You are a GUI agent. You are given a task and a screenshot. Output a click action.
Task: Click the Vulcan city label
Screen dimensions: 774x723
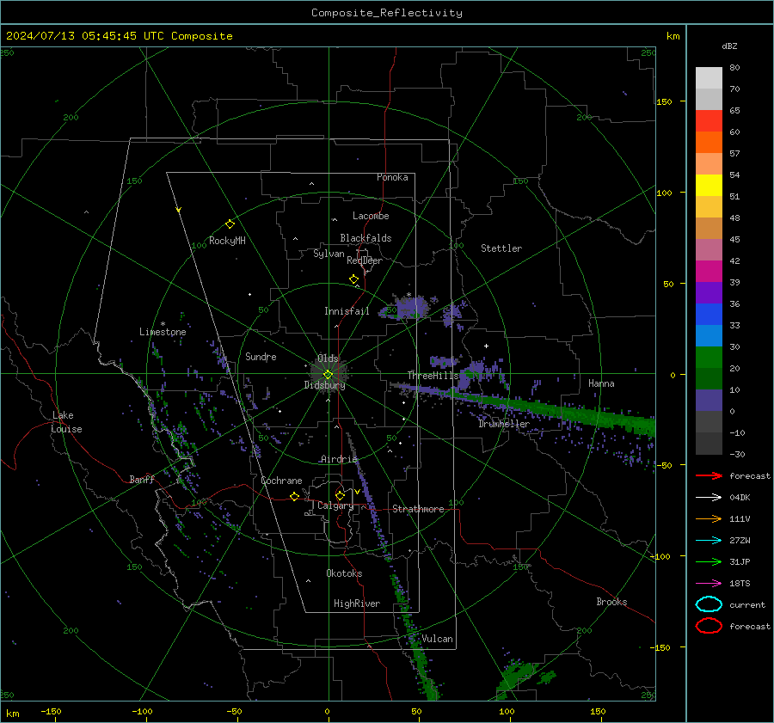click(x=437, y=639)
